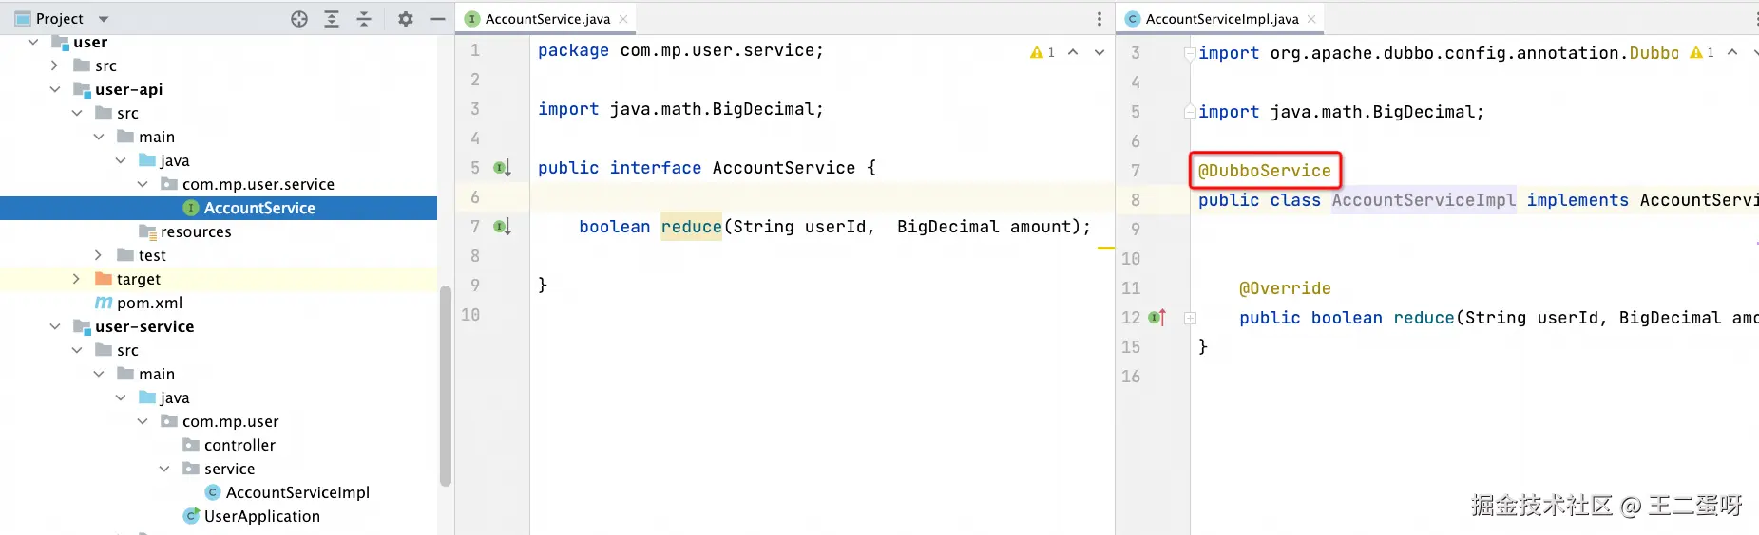Collapse the user-api module

(55, 89)
